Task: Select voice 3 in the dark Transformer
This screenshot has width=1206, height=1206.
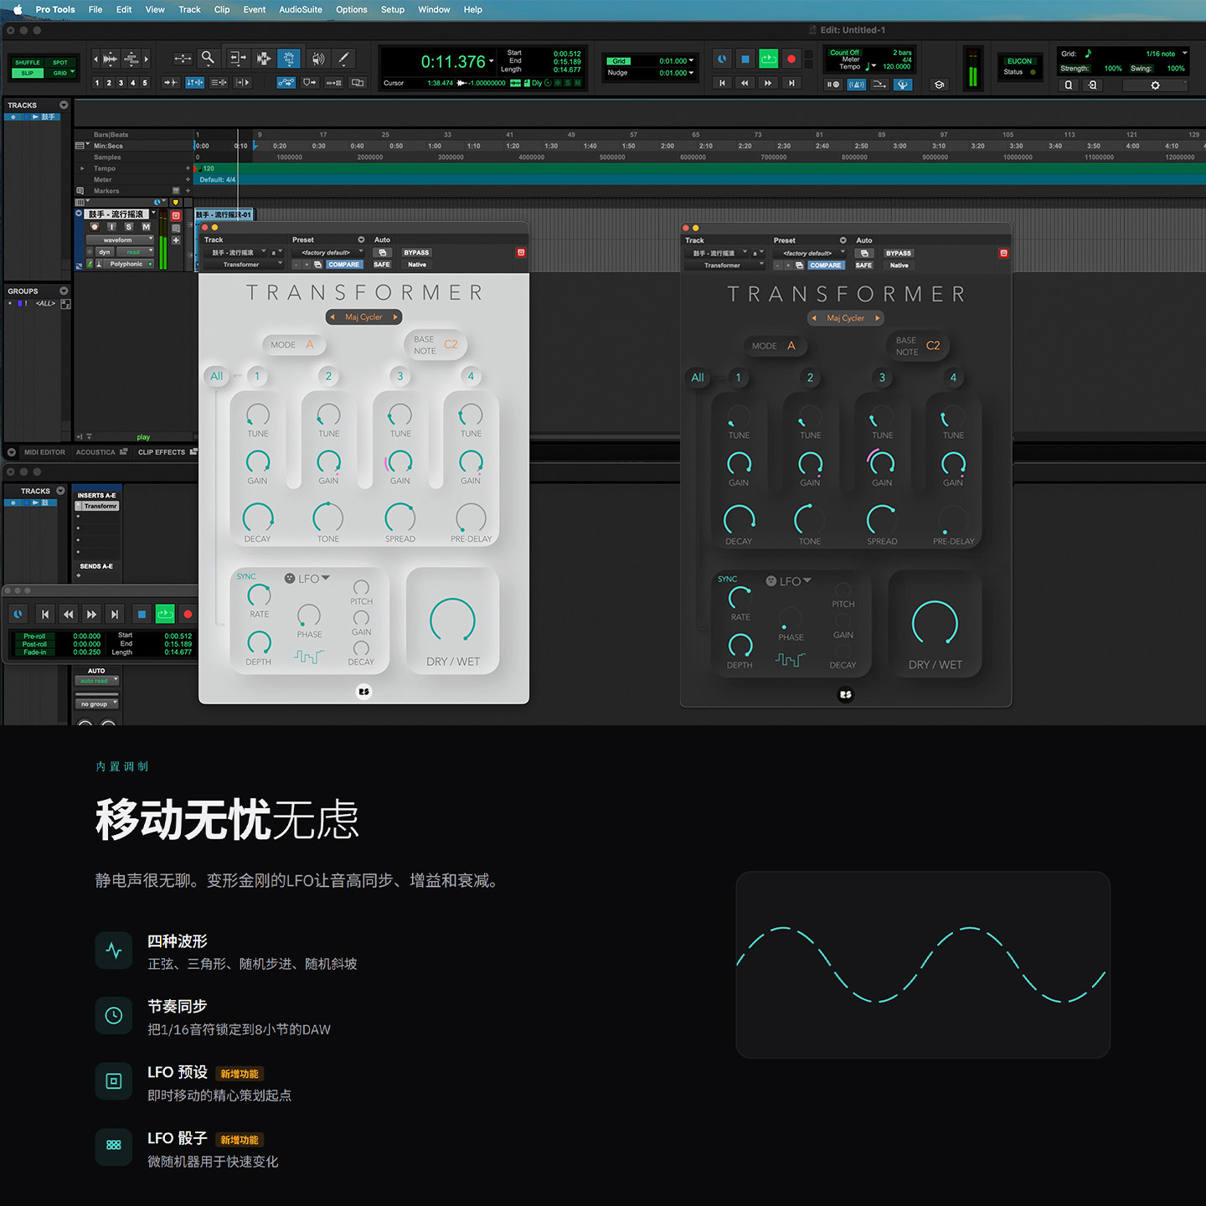Action: 882,378
